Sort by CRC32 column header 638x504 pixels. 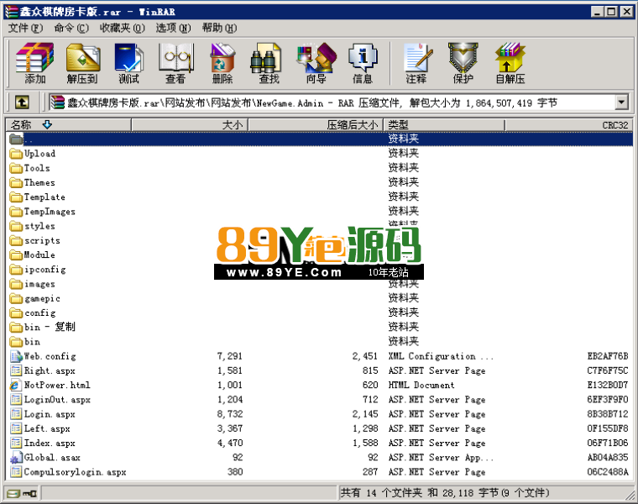568,124
